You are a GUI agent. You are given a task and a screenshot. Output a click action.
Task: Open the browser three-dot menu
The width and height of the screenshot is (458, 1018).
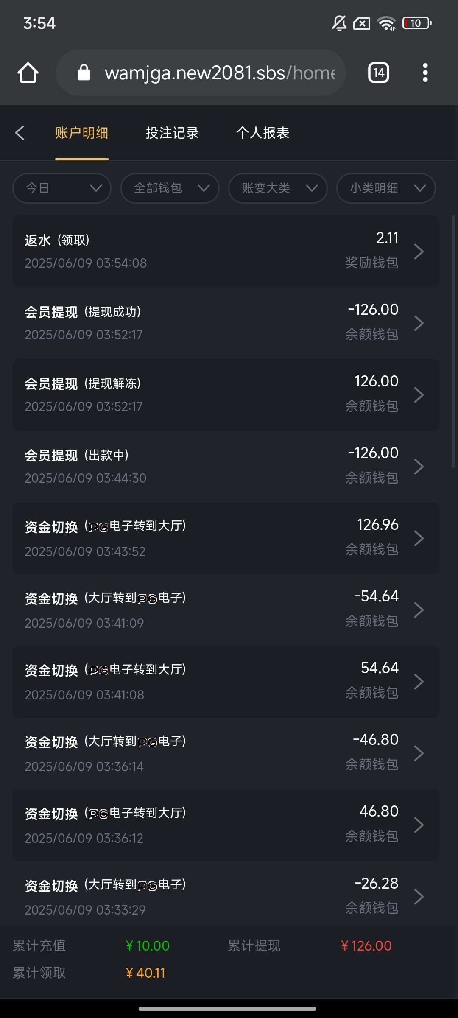coord(425,73)
